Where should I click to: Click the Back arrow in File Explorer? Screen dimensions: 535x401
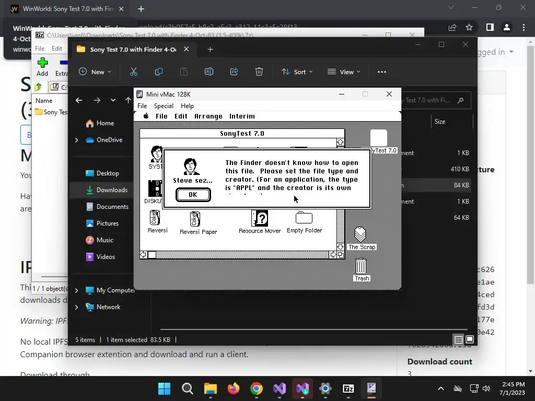79,100
